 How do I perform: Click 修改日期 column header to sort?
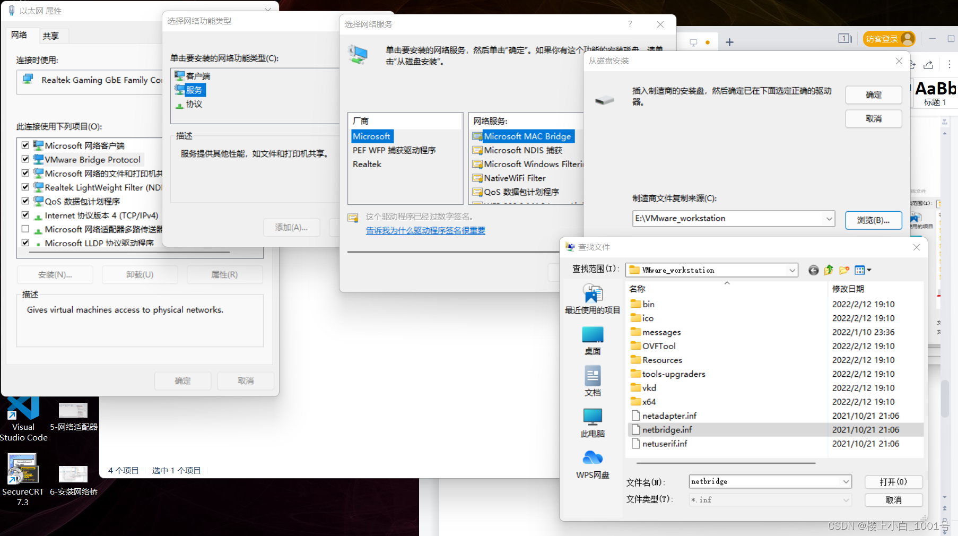tap(875, 289)
